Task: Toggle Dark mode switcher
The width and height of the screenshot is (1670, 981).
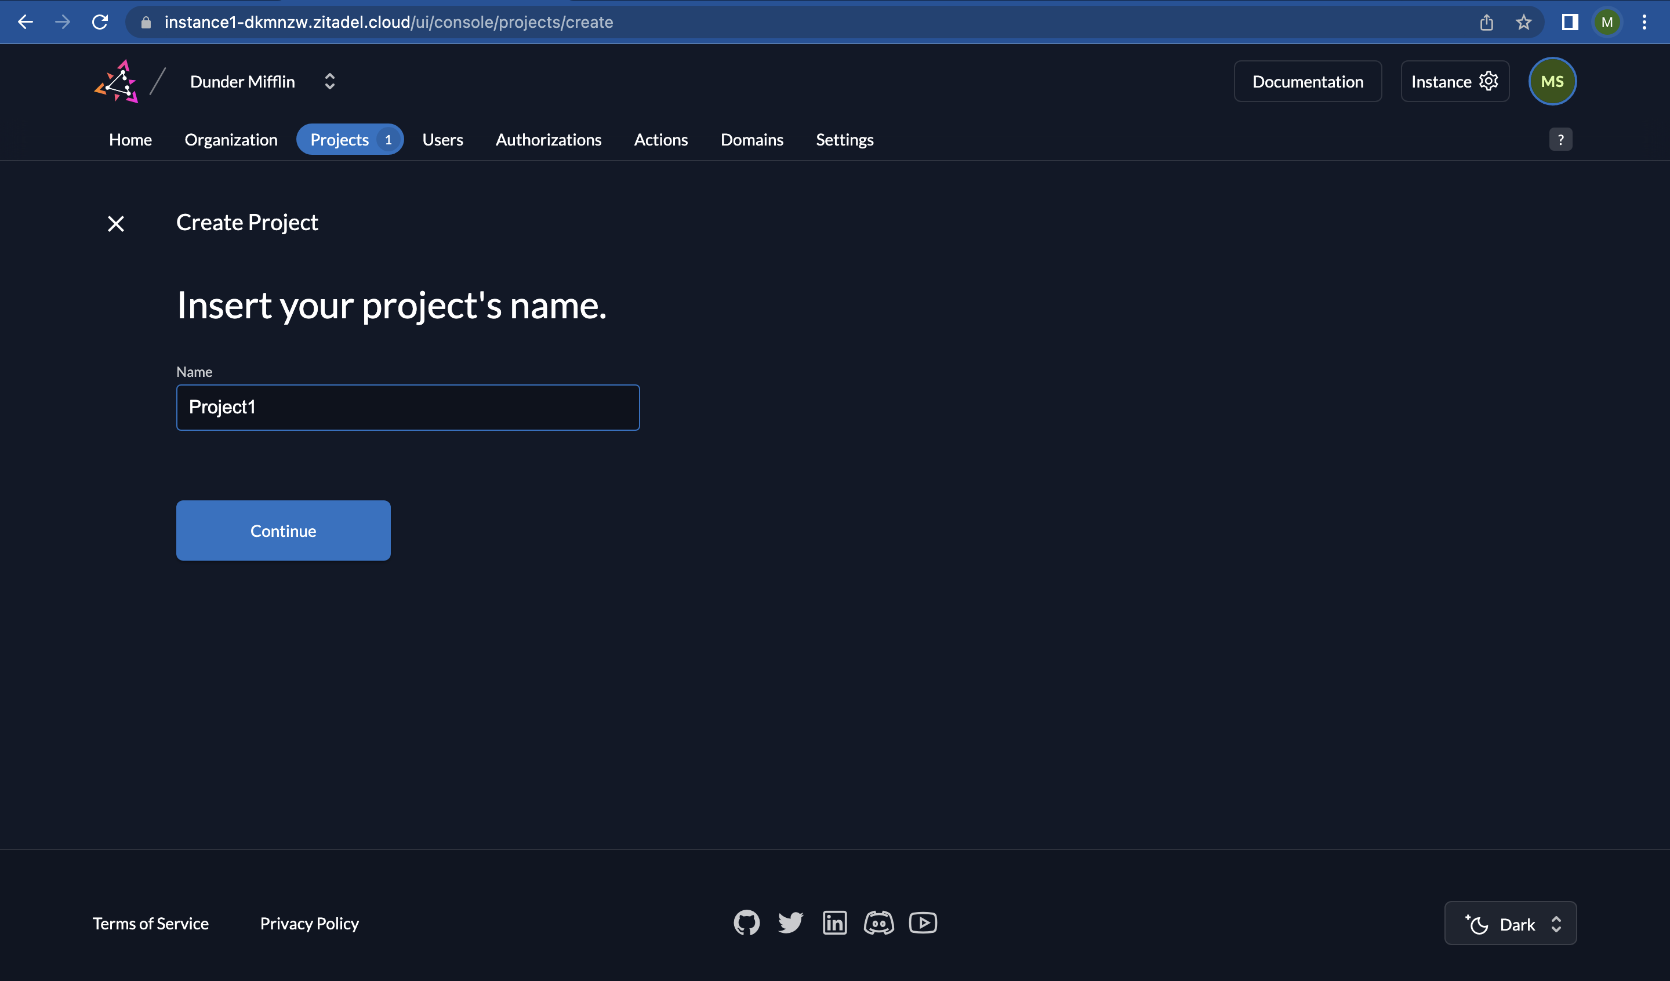Action: [1510, 922]
